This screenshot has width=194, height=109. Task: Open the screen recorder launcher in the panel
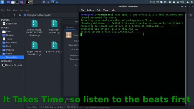point(22,2)
